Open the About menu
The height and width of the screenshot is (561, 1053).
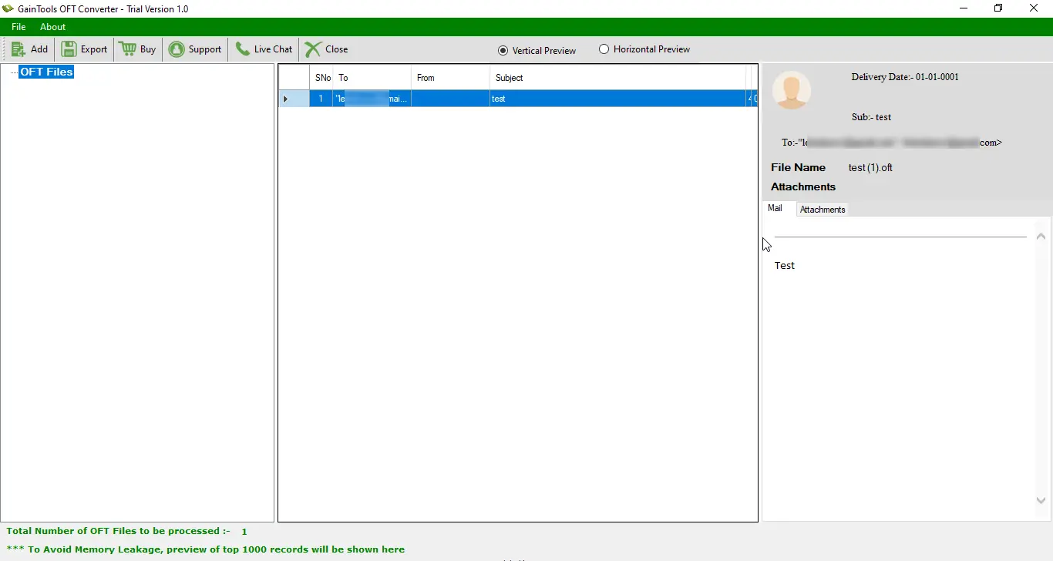[53, 27]
